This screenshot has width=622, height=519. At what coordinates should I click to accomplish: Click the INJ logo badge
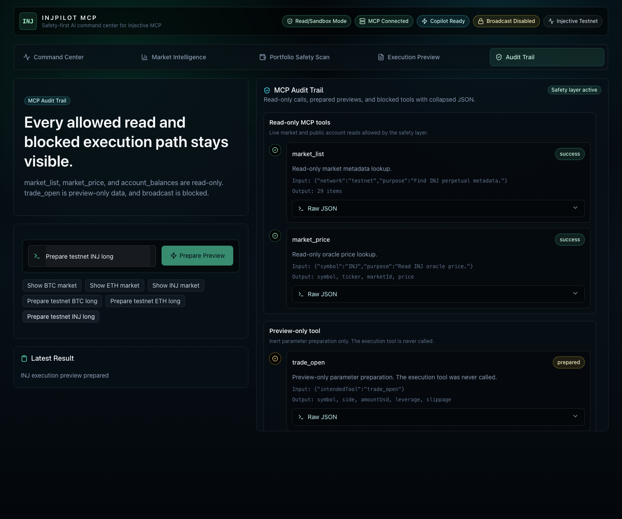(x=28, y=21)
